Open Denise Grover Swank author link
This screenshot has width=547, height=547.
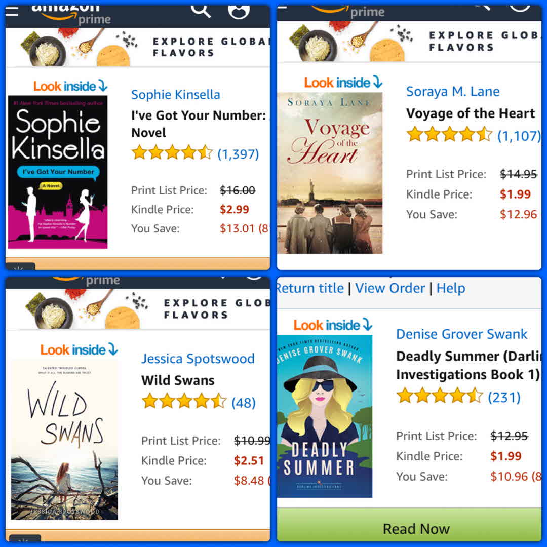[x=462, y=334]
